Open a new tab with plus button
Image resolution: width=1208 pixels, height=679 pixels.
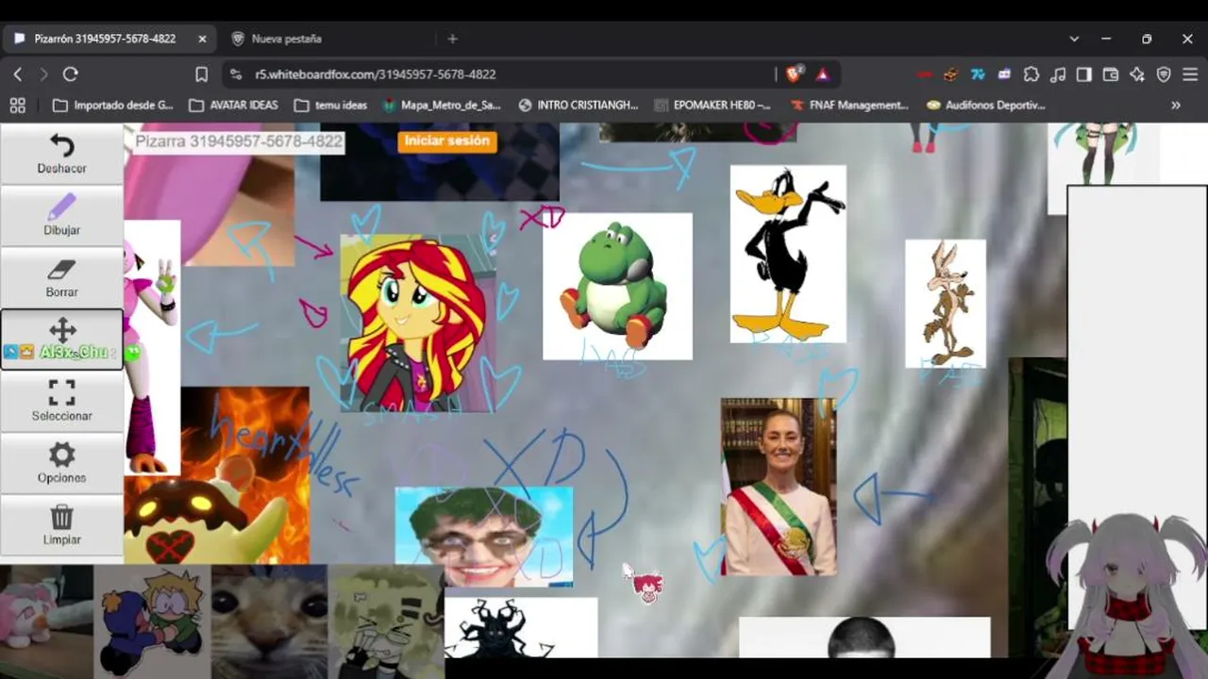(x=452, y=39)
